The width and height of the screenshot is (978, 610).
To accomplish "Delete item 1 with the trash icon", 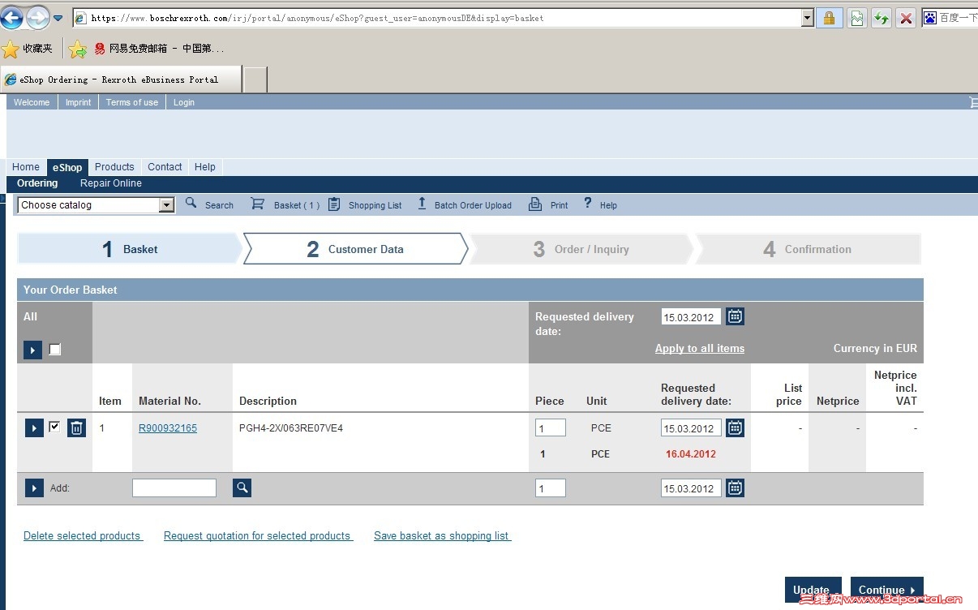I will tap(76, 427).
